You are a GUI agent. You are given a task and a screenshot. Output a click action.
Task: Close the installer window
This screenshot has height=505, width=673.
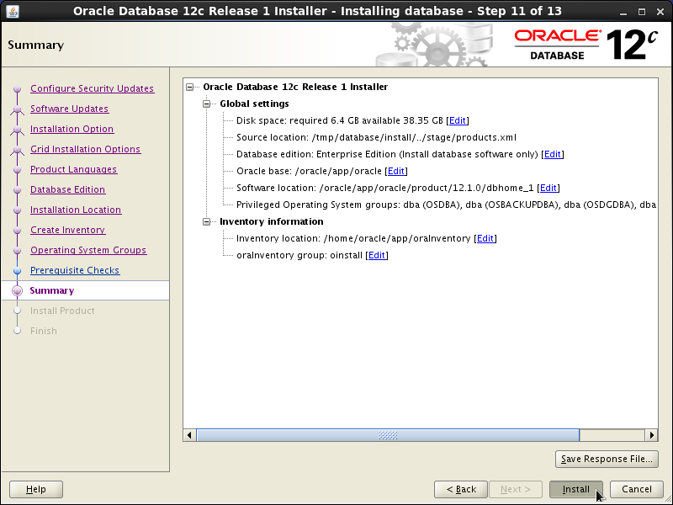point(660,12)
